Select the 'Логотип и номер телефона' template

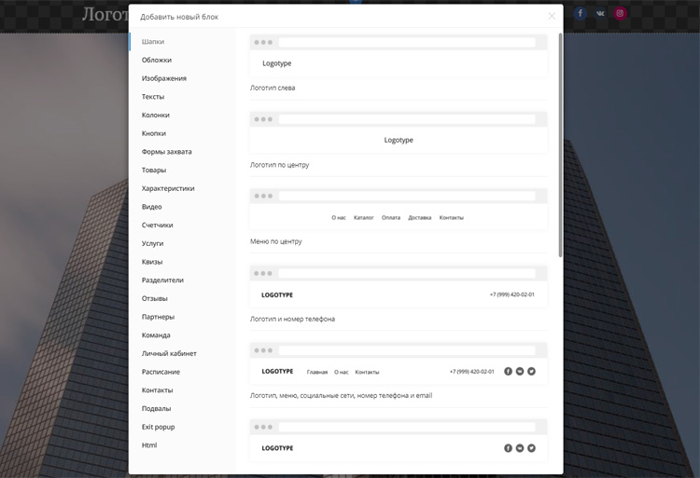tap(398, 287)
